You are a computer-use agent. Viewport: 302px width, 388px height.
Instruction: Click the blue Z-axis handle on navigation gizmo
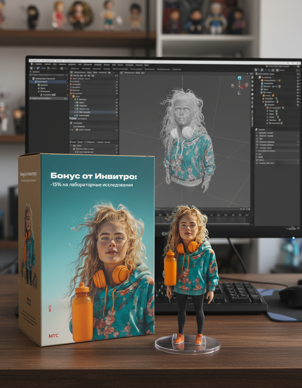[x=239, y=78]
